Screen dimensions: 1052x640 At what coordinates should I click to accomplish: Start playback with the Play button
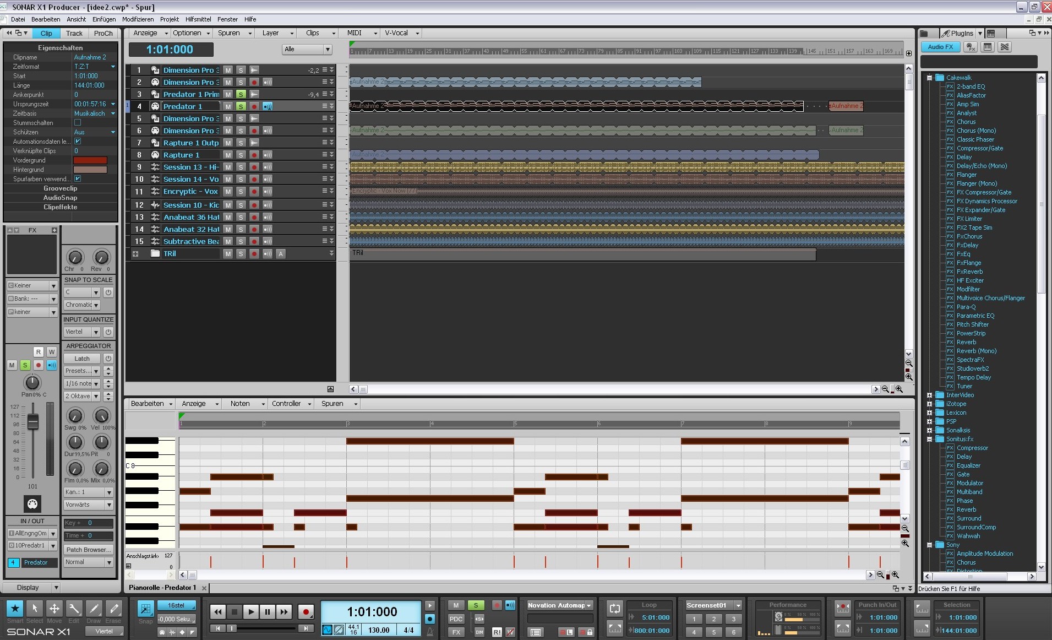(x=250, y=611)
